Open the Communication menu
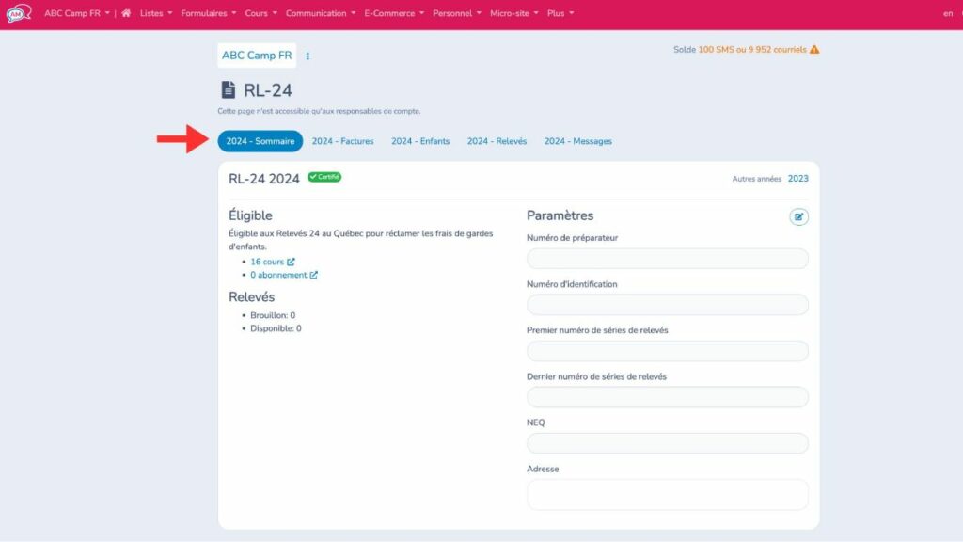The image size is (963, 542). point(316,13)
